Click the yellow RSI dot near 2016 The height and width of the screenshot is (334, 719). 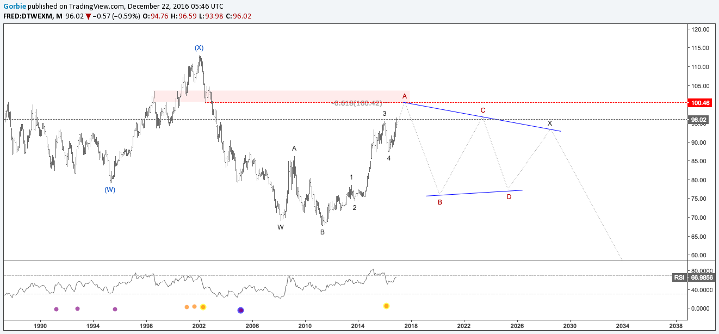(386, 306)
